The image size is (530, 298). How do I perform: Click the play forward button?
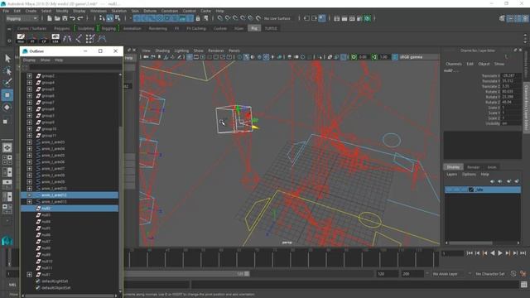tap(500, 253)
